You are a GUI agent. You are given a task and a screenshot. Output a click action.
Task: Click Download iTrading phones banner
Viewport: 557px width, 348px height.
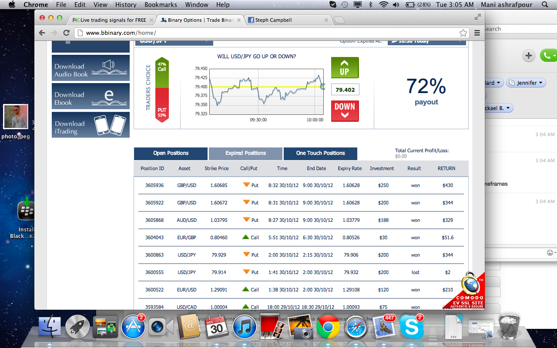click(91, 125)
